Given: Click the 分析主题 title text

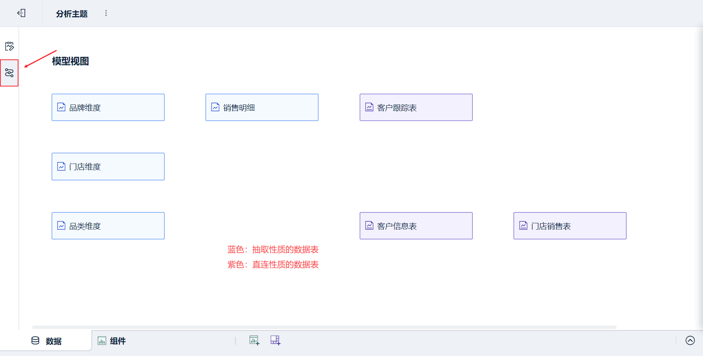Looking at the screenshot, I should coord(72,14).
